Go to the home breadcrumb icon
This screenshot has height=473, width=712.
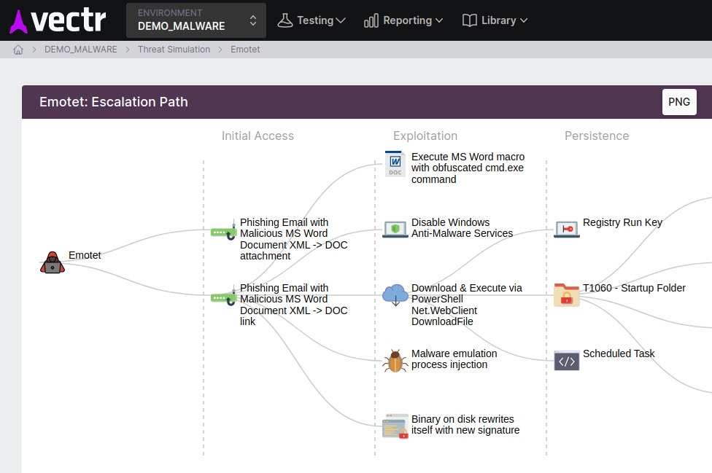(x=18, y=50)
